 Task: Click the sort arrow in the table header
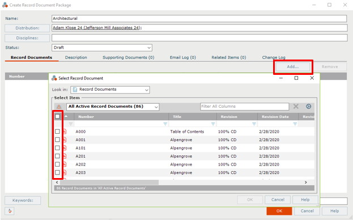[66, 116]
